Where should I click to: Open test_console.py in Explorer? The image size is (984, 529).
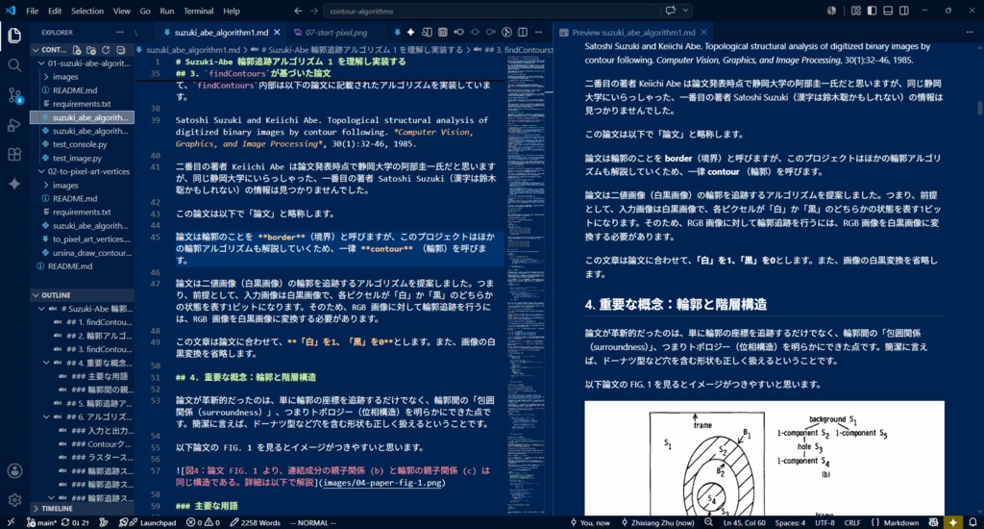(80, 144)
